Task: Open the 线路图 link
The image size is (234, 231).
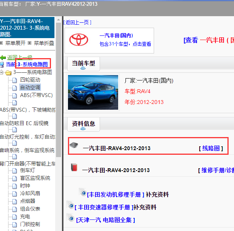Action: 211,148
